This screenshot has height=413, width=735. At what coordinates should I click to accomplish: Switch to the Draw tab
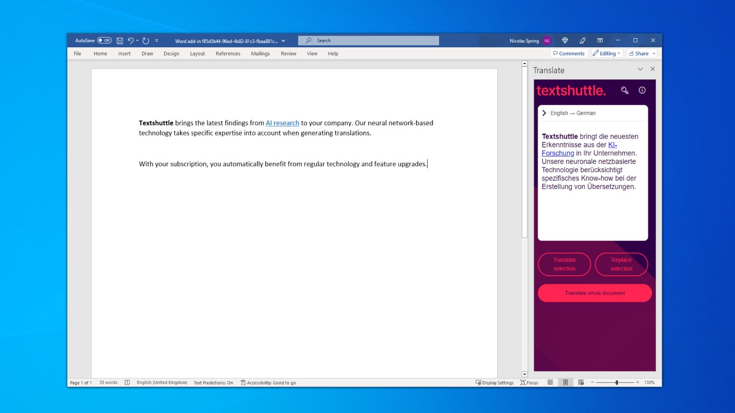tap(147, 53)
